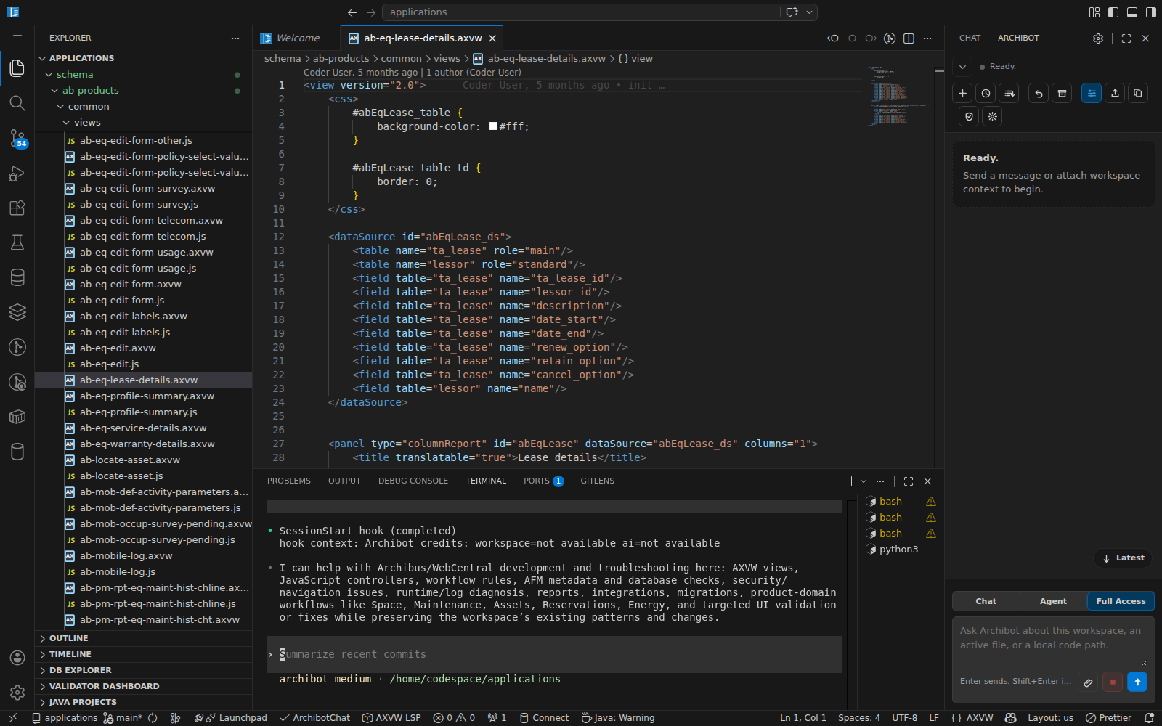
Task: Expand the VALIDATOR DASHBOARD section
Action: click(x=142, y=686)
